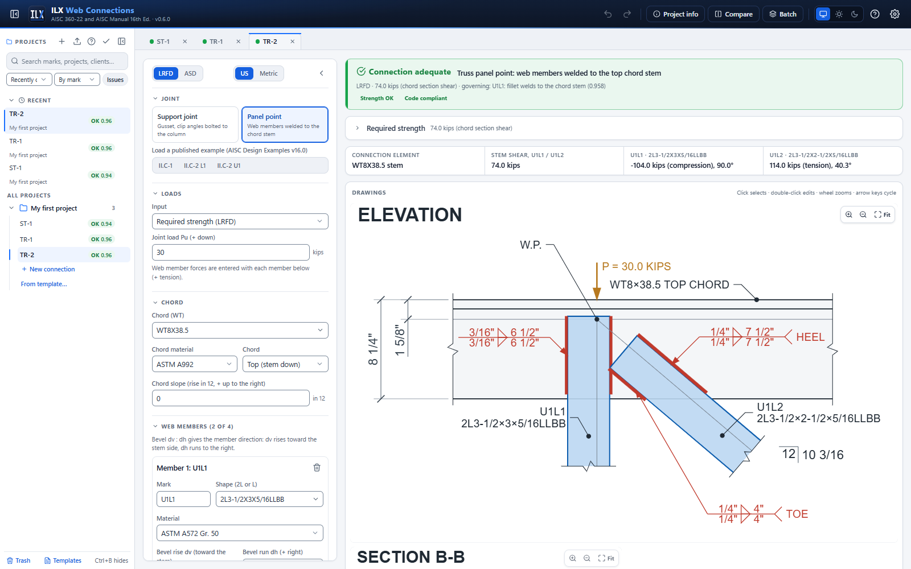Zoom in on the elevation drawing
911x569 pixels.
click(849, 215)
